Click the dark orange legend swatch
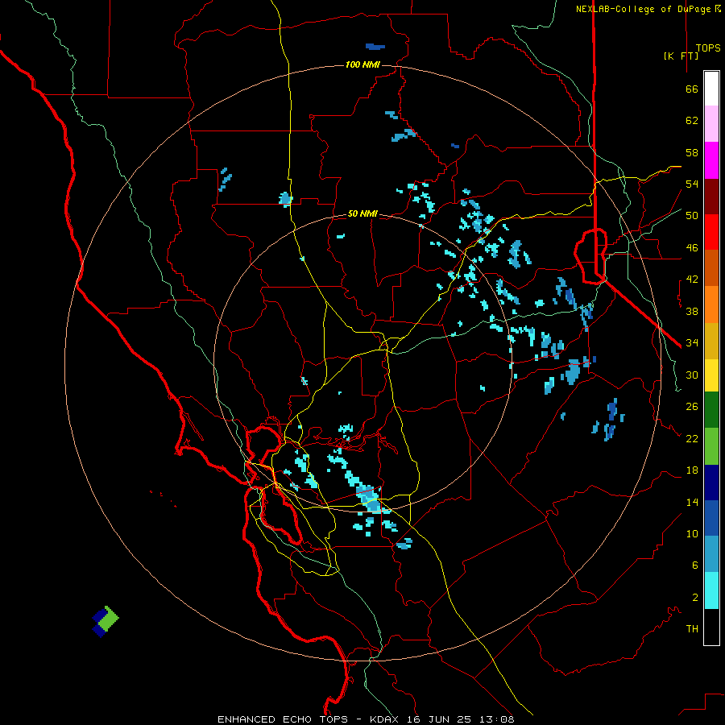725x725 pixels. tap(711, 267)
